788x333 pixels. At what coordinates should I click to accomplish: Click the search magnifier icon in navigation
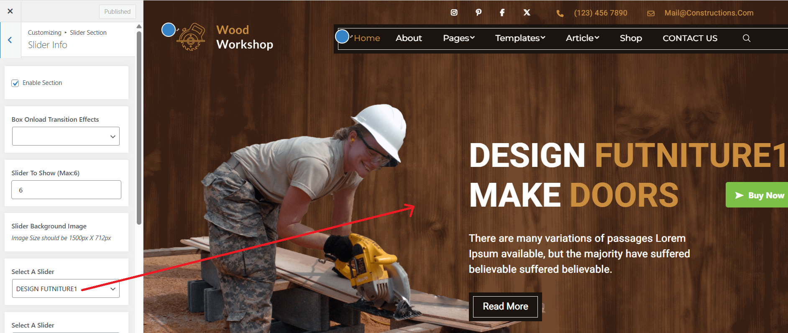pos(746,38)
